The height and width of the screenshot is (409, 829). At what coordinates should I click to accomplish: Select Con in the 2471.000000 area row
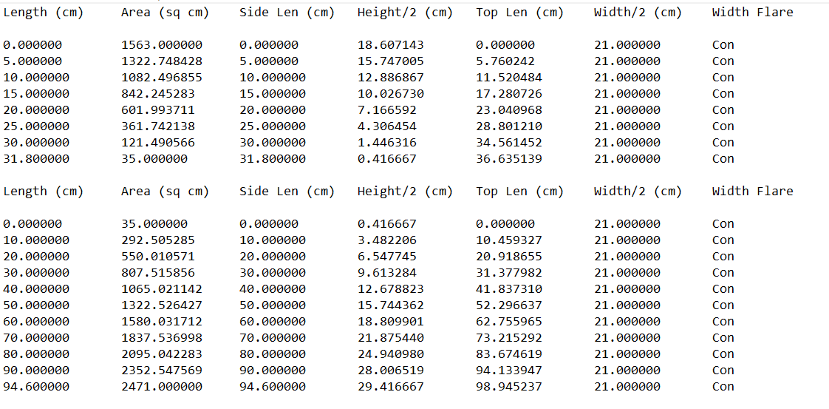[x=723, y=388]
